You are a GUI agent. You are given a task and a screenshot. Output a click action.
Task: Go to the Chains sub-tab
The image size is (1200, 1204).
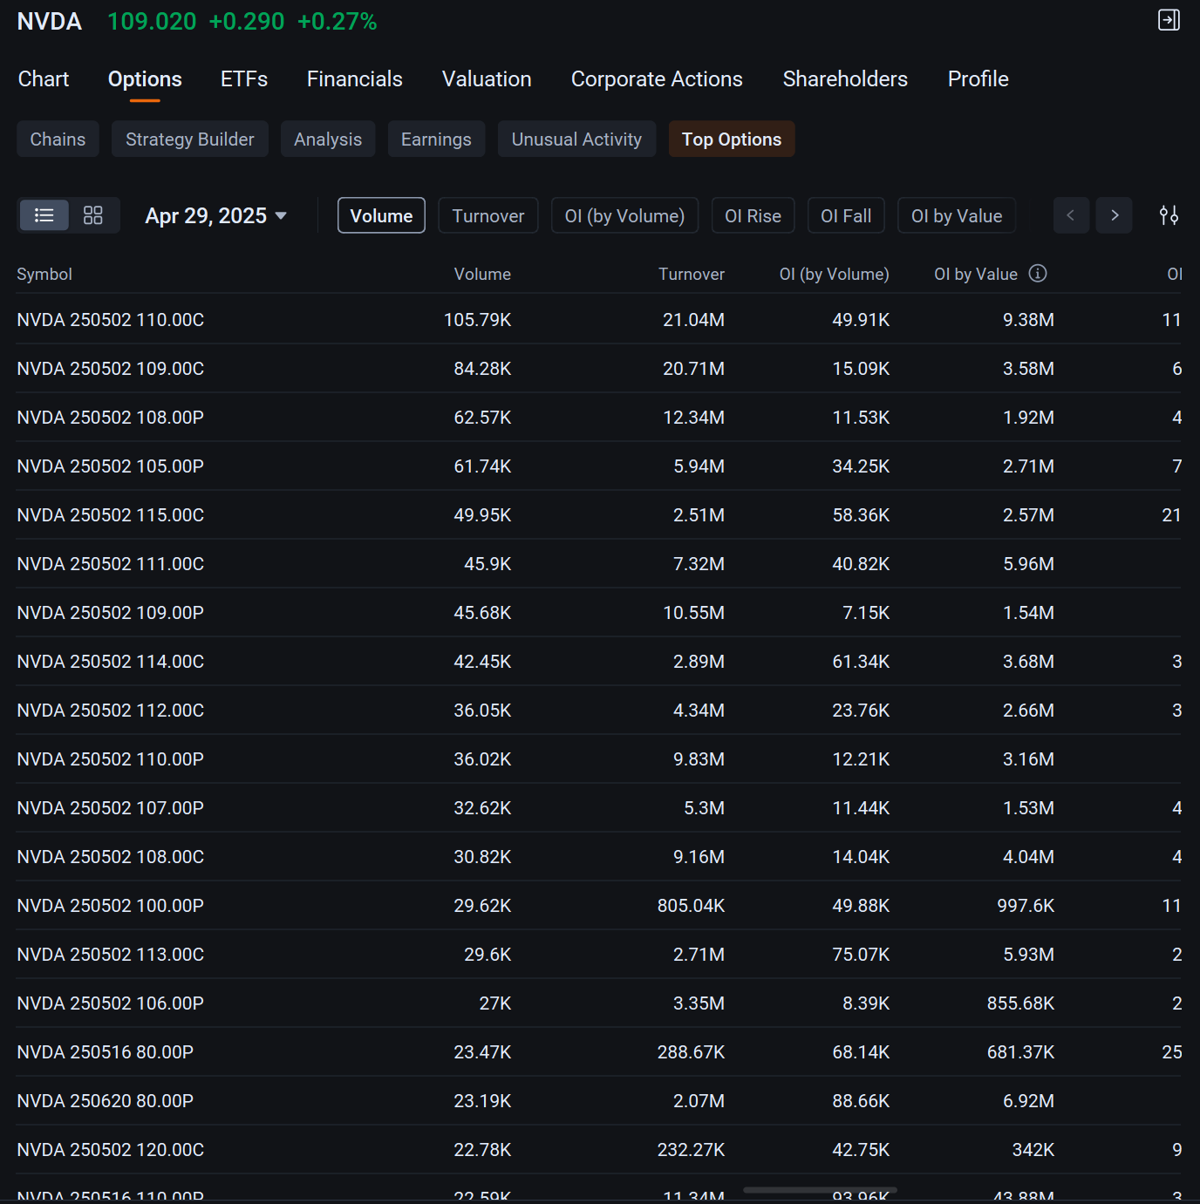coord(58,139)
